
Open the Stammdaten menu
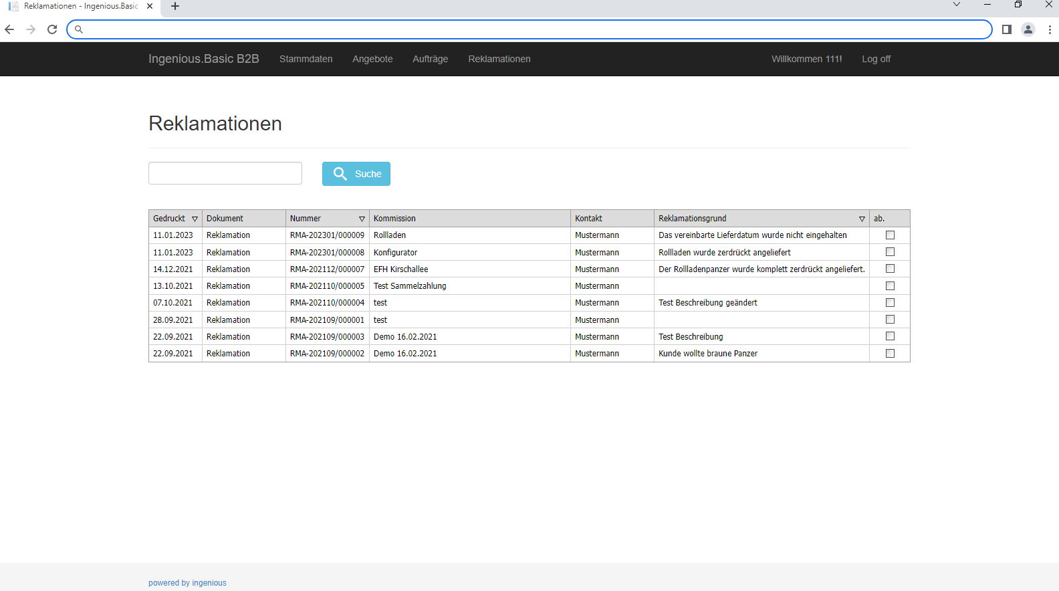point(306,59)
